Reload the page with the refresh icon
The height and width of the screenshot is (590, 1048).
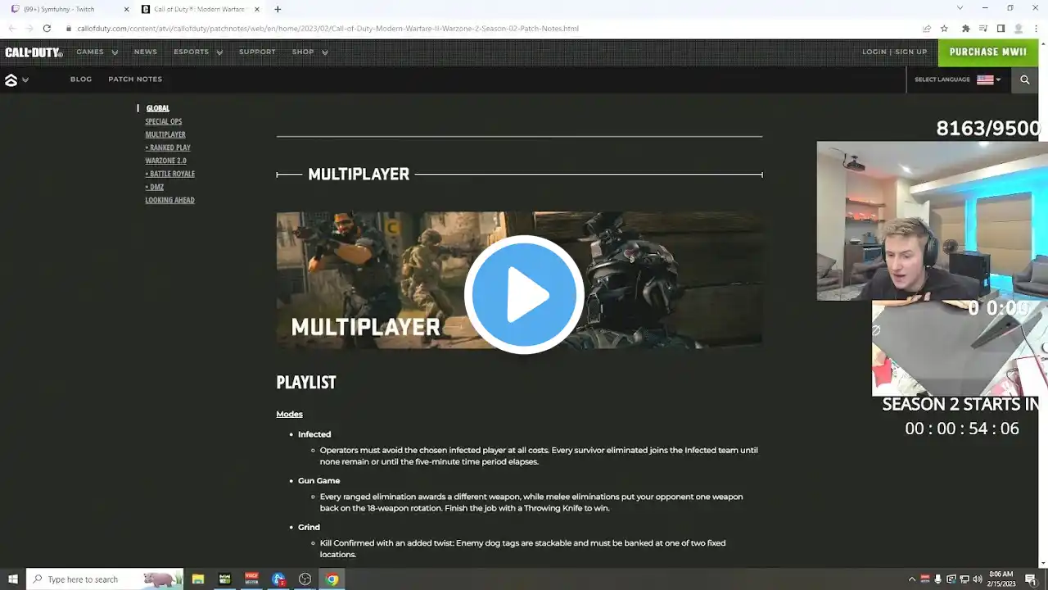tap(47, 29)
